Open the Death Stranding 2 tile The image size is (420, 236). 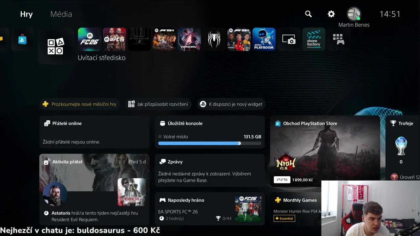pos(139,39)
